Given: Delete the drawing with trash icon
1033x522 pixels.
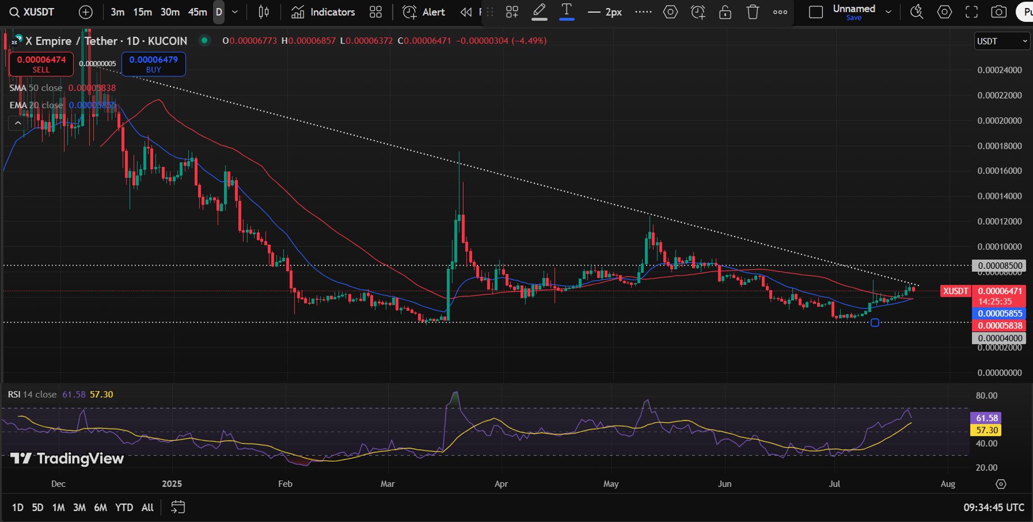Looking at the screenshot, I should click(753, 12).
